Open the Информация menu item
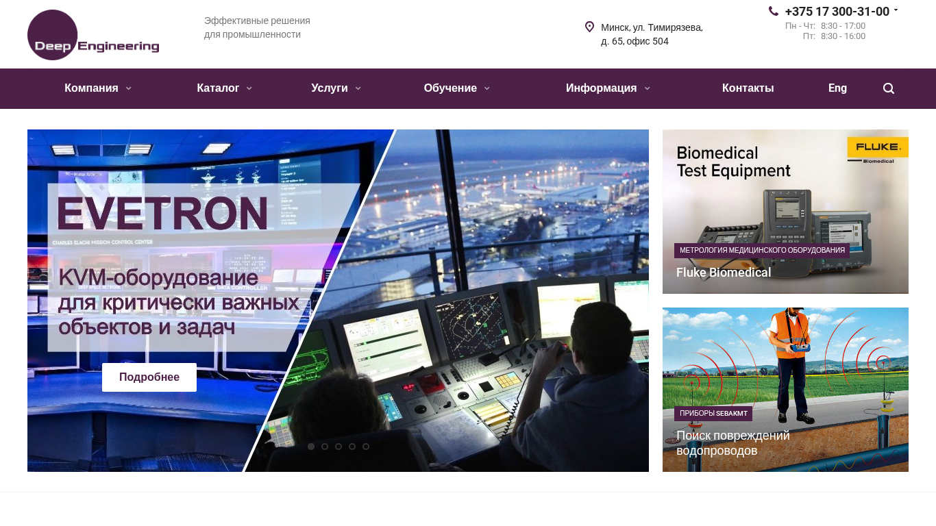The width and height of the screenshot is (936, 526). coord(601,88)
